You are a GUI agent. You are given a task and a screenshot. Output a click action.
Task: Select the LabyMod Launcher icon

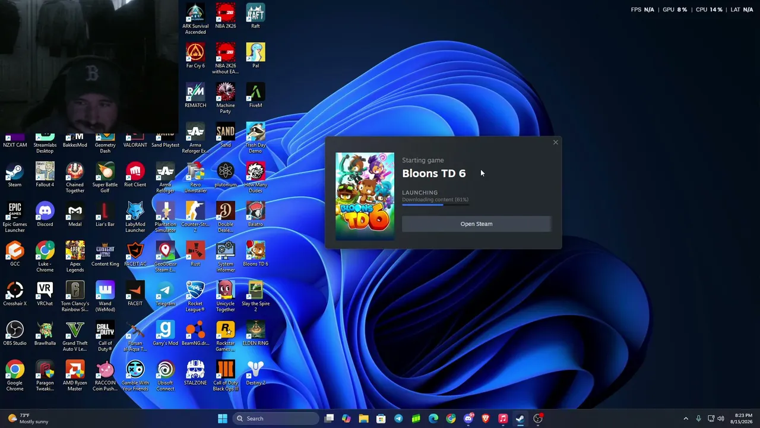pos(135,218)
